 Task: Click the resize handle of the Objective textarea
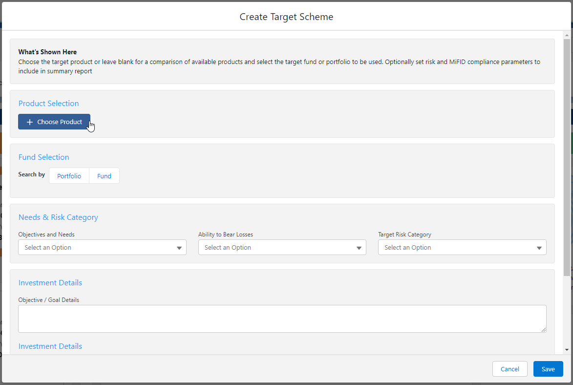[543, 330]
